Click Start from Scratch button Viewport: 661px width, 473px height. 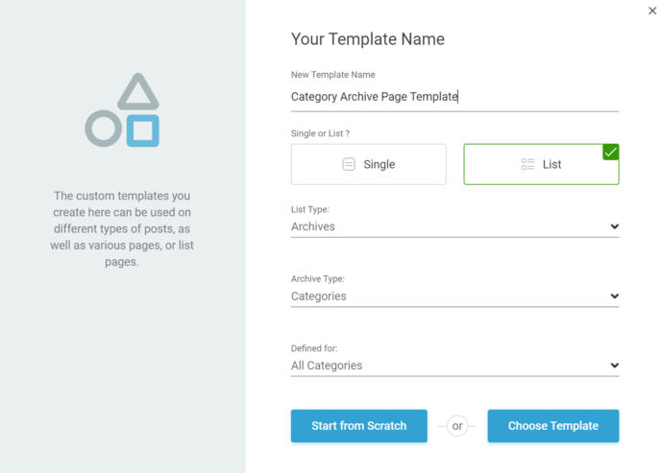359,426
